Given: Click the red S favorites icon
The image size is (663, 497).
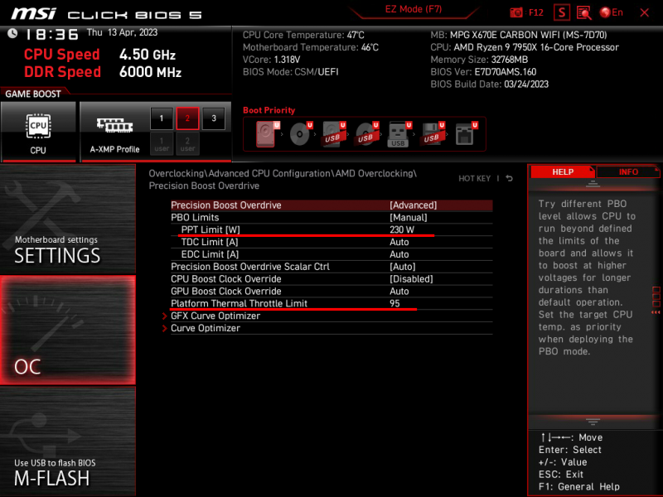Looking at the screenshot, I should (x=562, y=12).
